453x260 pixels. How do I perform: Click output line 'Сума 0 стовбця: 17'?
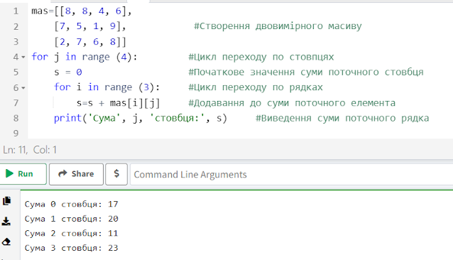72,205
